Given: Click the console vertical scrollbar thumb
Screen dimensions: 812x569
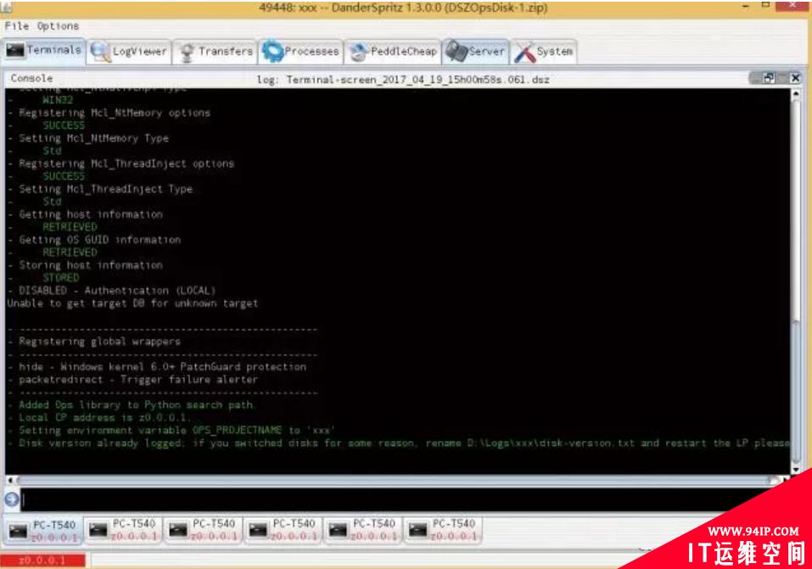Looking at the screenshot, I should tap(796, 391).
